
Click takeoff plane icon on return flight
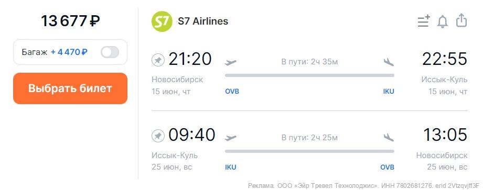[x=230, y=138]
